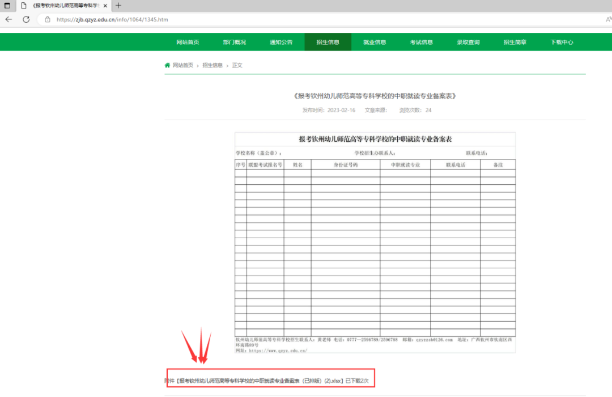The width and height of the screenshot is (612, 397).
Task: Click the site security lock icon
Action: (48, 19)
